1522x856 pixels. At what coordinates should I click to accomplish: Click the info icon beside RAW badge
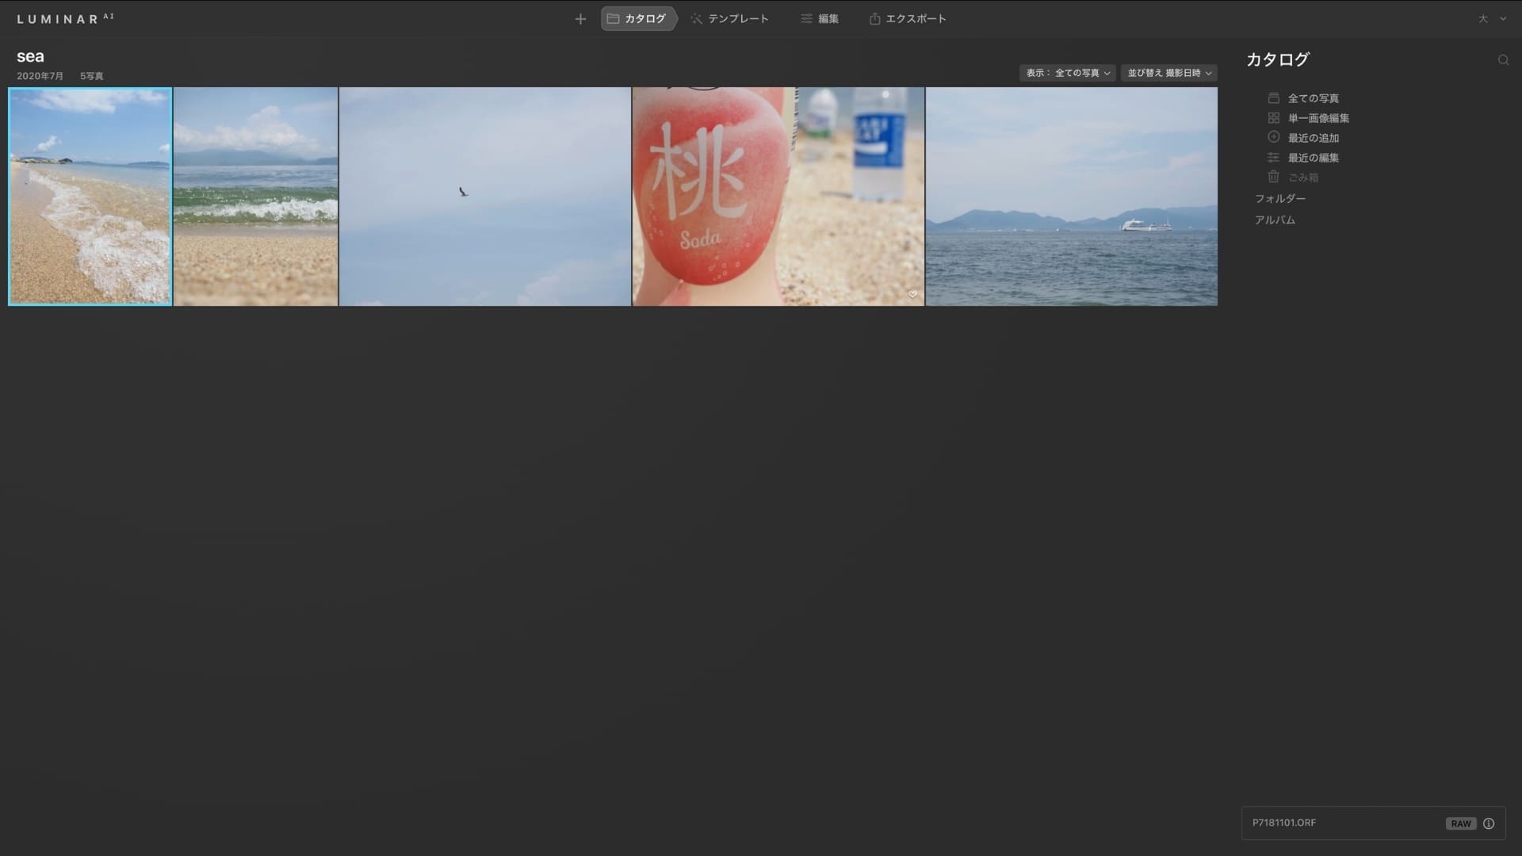1489,824
